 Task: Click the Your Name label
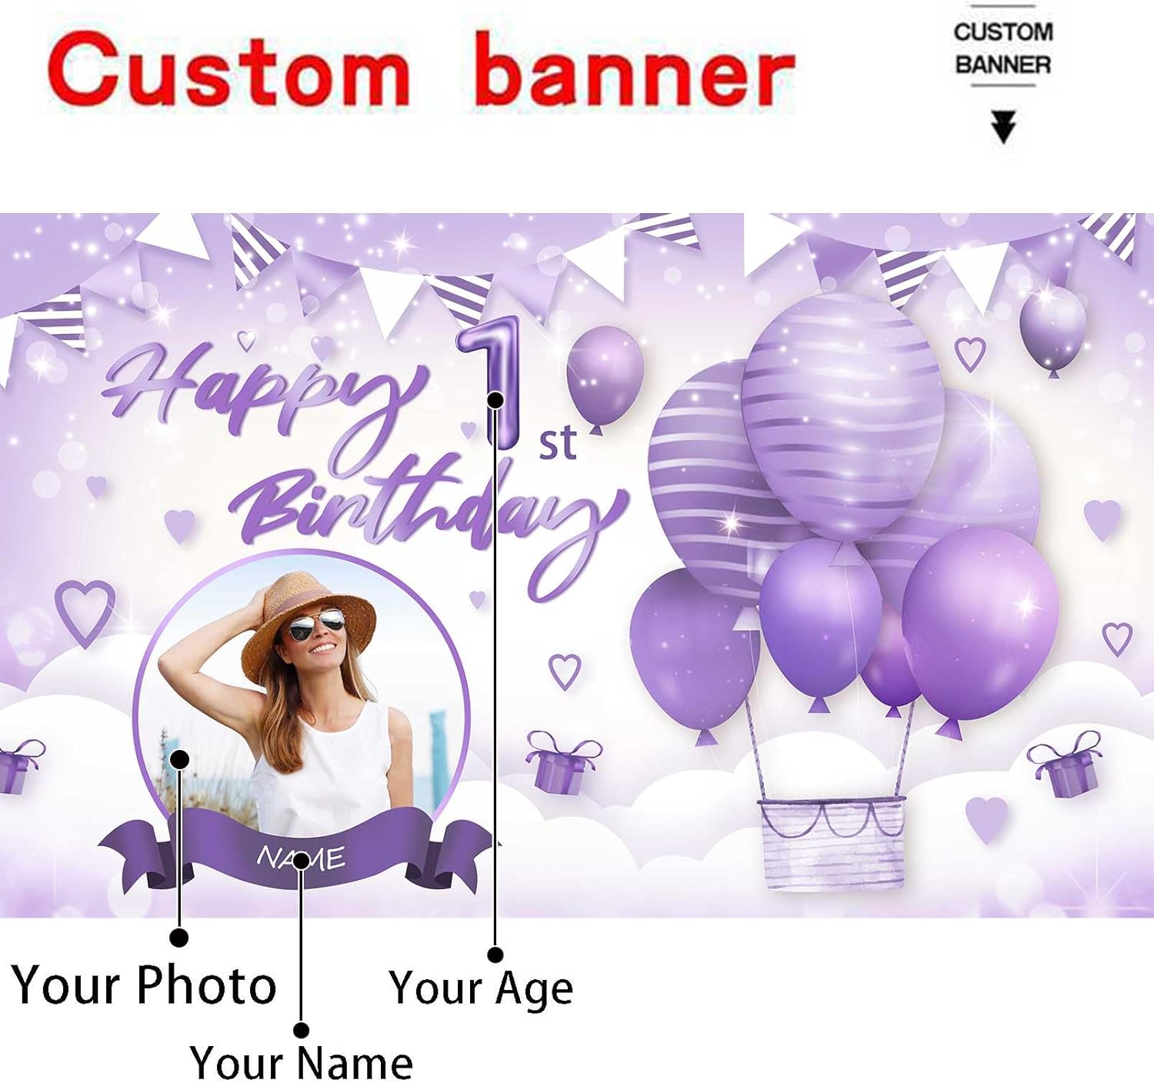coord(302,1062)
